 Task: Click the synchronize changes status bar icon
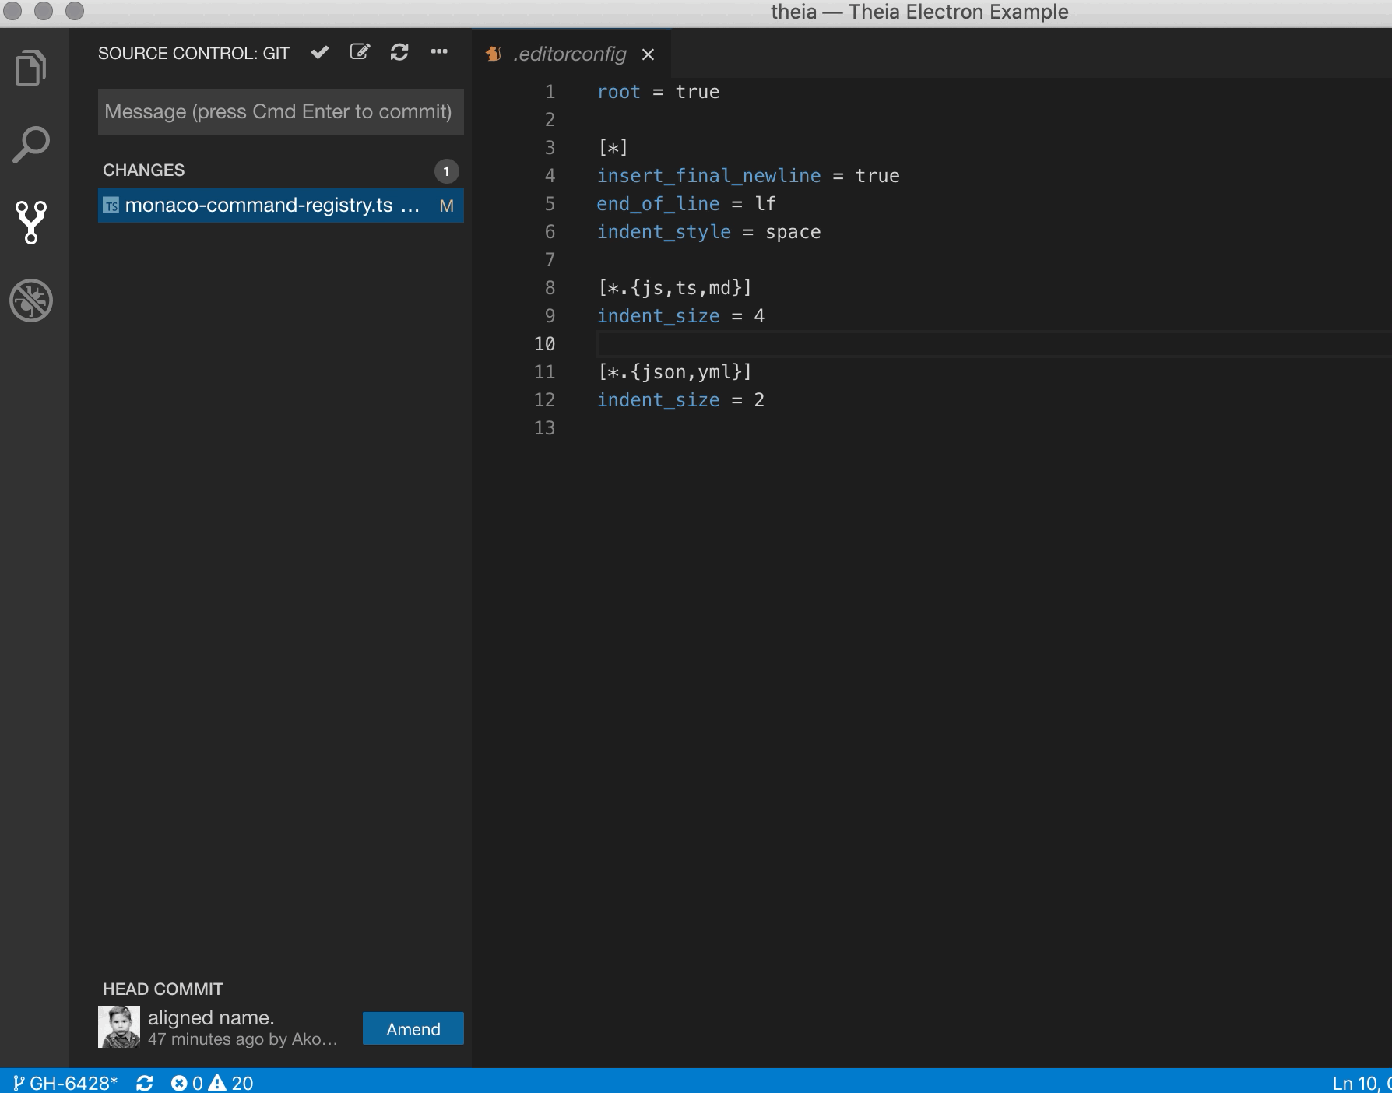144,1083
